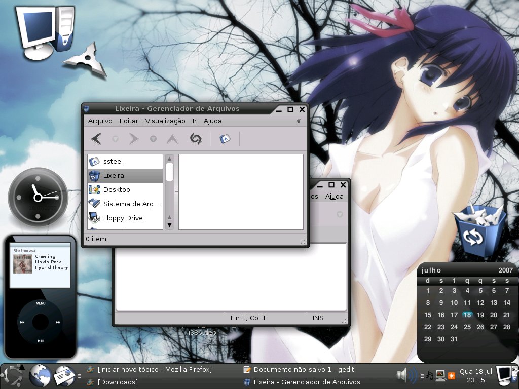Viewport: 519px width, 389px height.
Task: Click the shuriken icon on the desktop
Action: tap(87, 60)
